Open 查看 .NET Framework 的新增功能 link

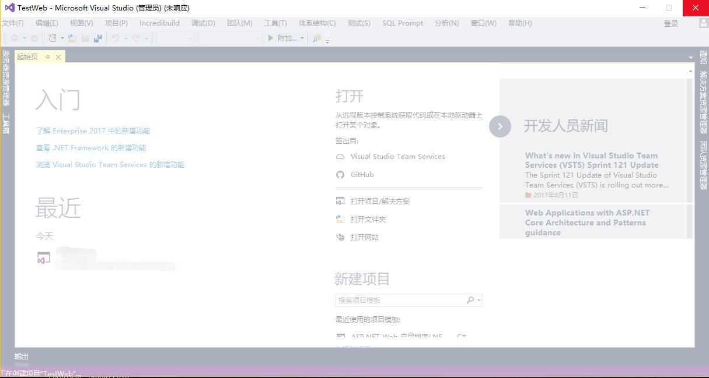pos(91,148)
